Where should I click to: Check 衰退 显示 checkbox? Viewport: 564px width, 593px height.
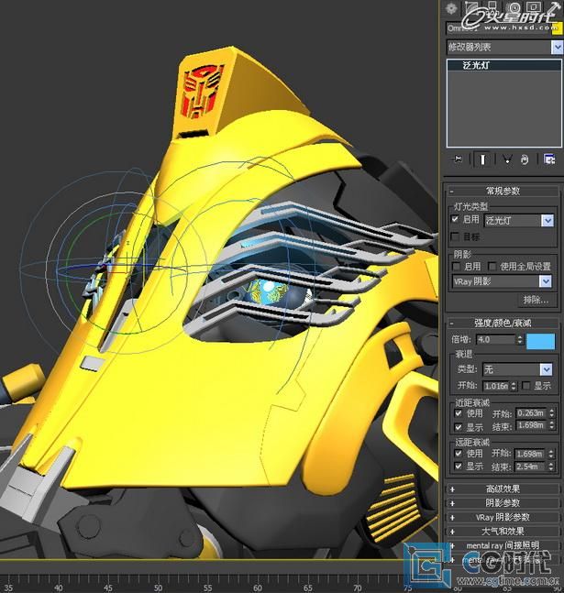point(525,386)
